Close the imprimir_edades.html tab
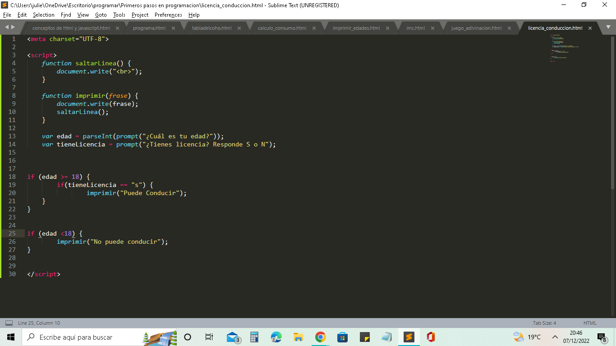Image resolution: width=616 pixels, height=346 pixels. (x=388, y=28)
